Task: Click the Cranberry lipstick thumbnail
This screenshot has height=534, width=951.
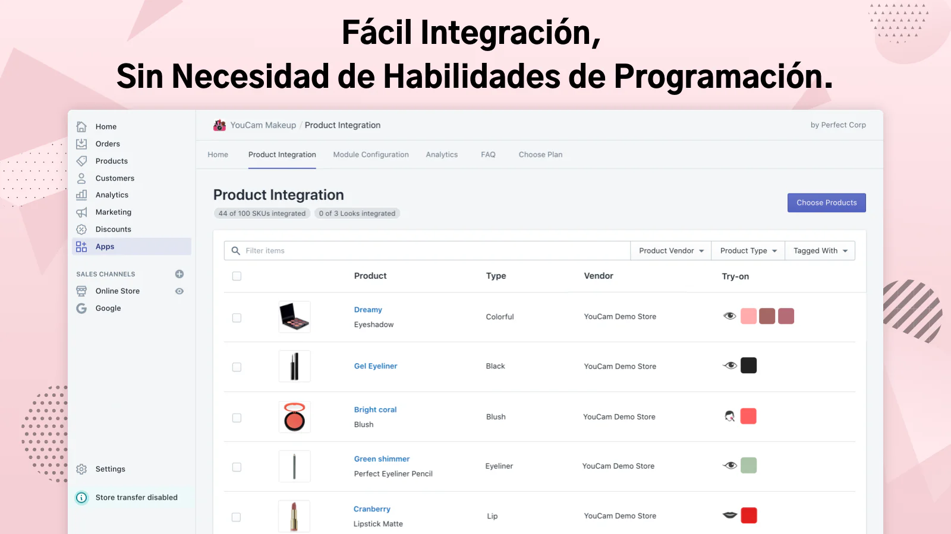Action: pyautogui.click(x=294, y=516)
